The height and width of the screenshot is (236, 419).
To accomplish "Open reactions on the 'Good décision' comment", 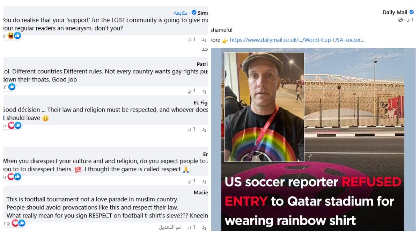I will pos(15,125).
